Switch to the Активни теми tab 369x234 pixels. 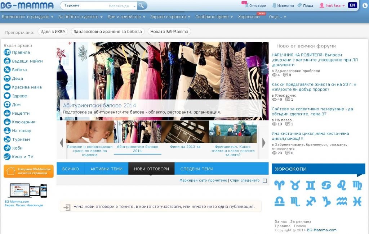click(106, 169)
